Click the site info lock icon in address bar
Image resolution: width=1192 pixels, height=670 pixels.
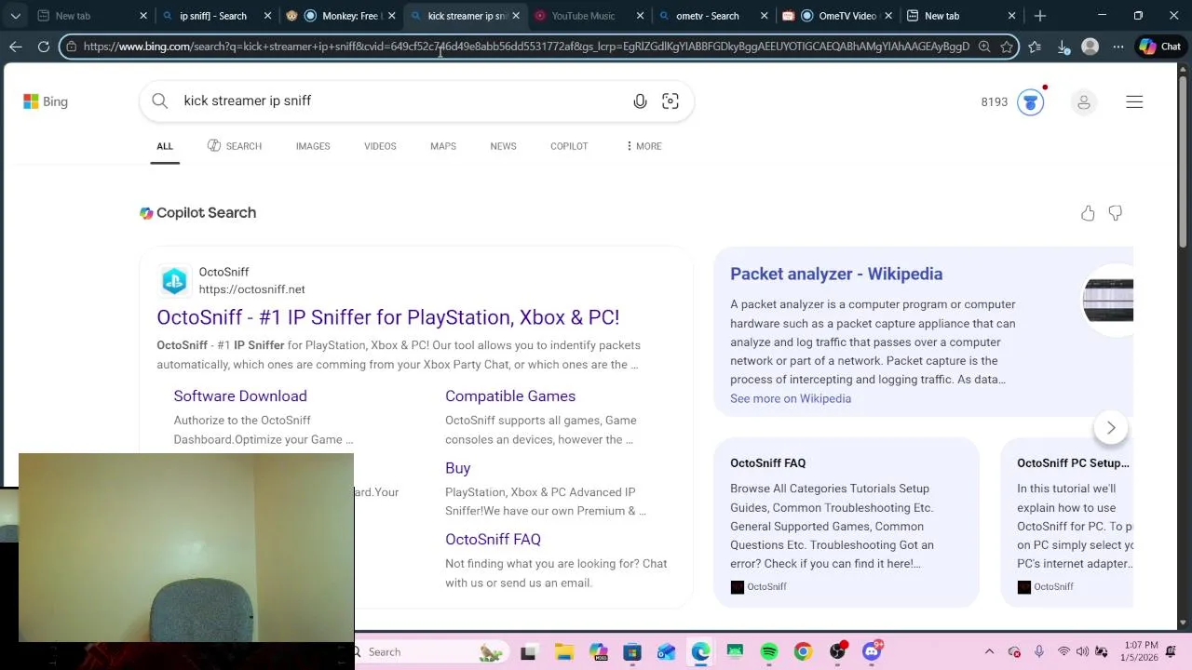tap(72, 47)
